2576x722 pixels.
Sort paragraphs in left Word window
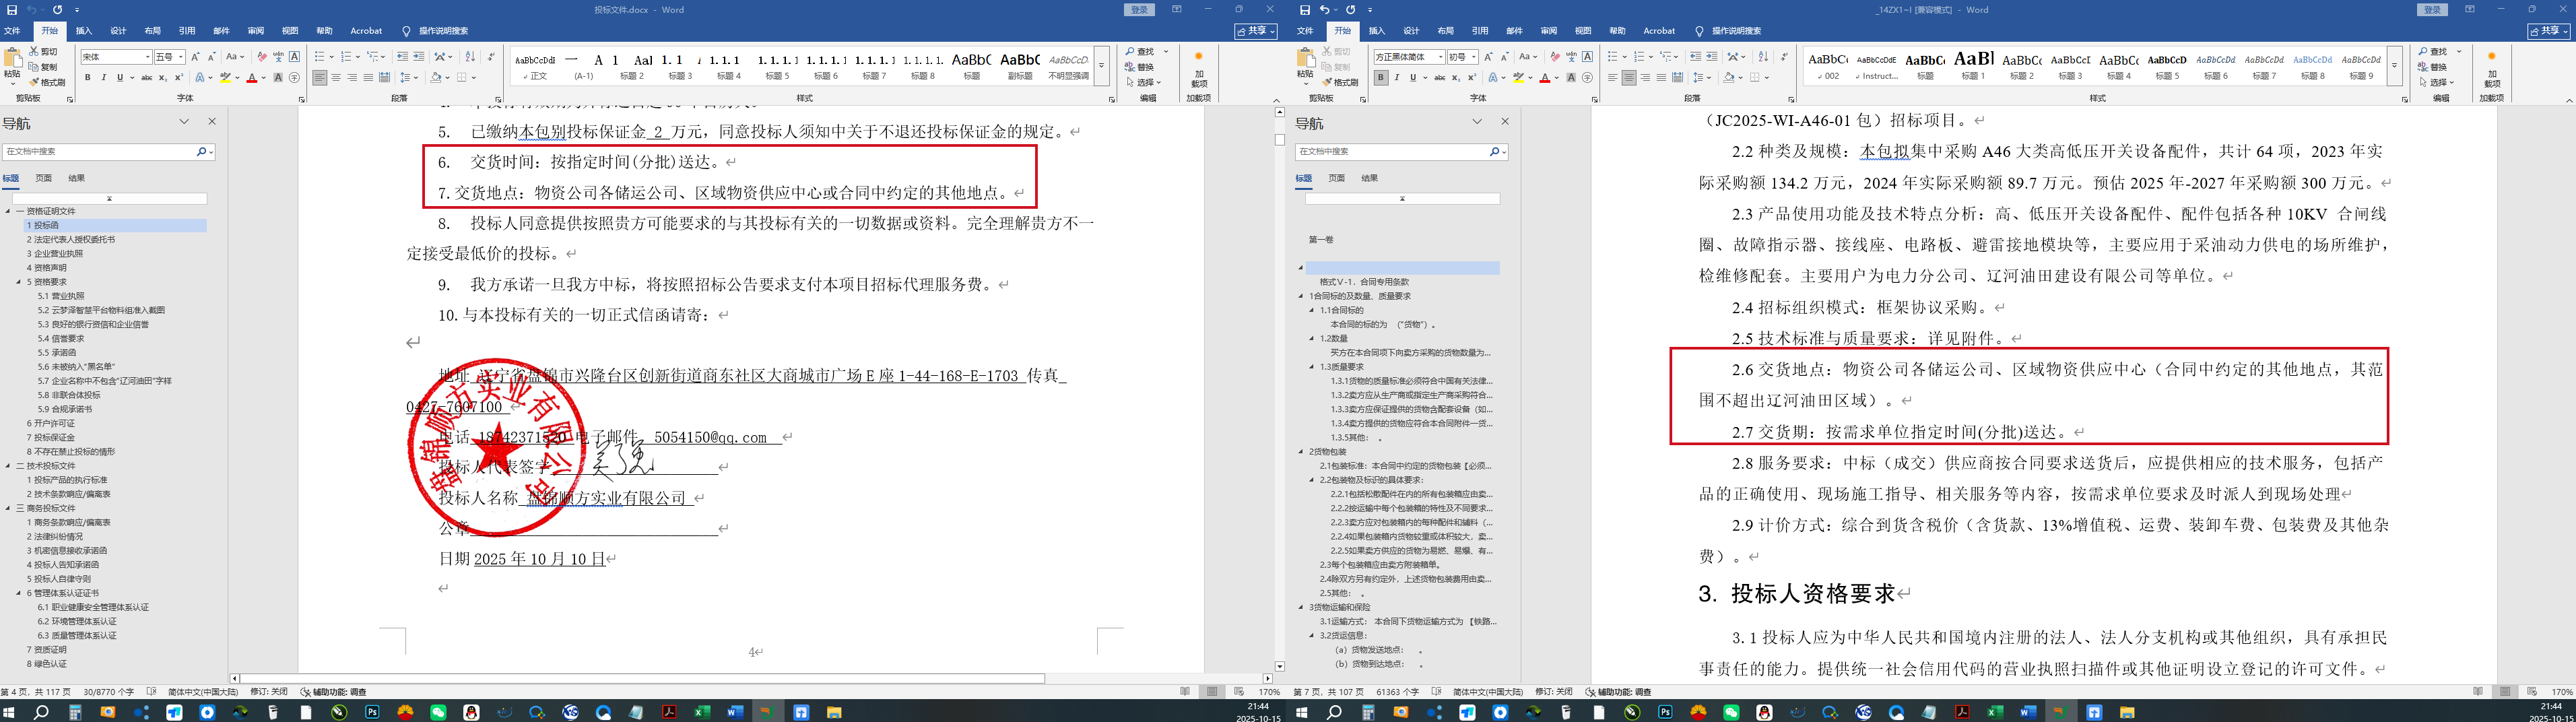pos(470,57)
